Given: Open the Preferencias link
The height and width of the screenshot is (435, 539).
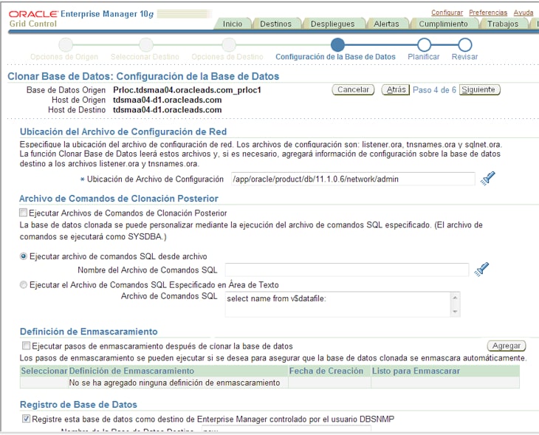Looking at the screenshot, I should tap(488, 13).
